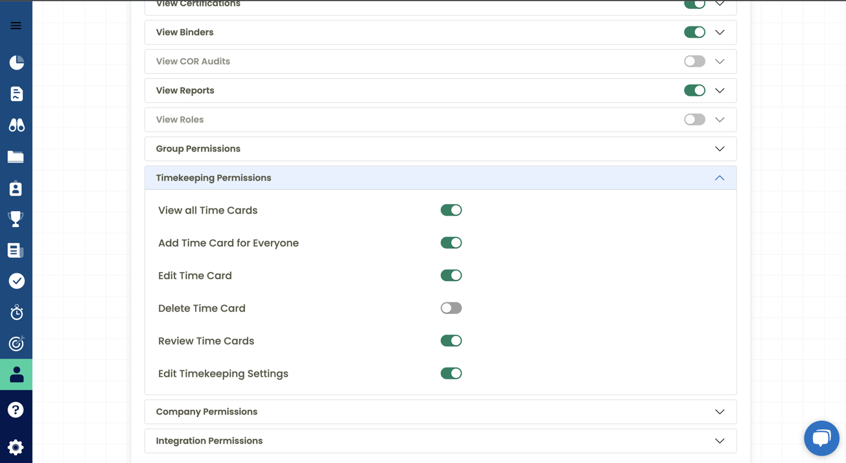Screen dimensions: 846x463
Task: Select the pie chart dashboard icon
Action: [16, 62]
